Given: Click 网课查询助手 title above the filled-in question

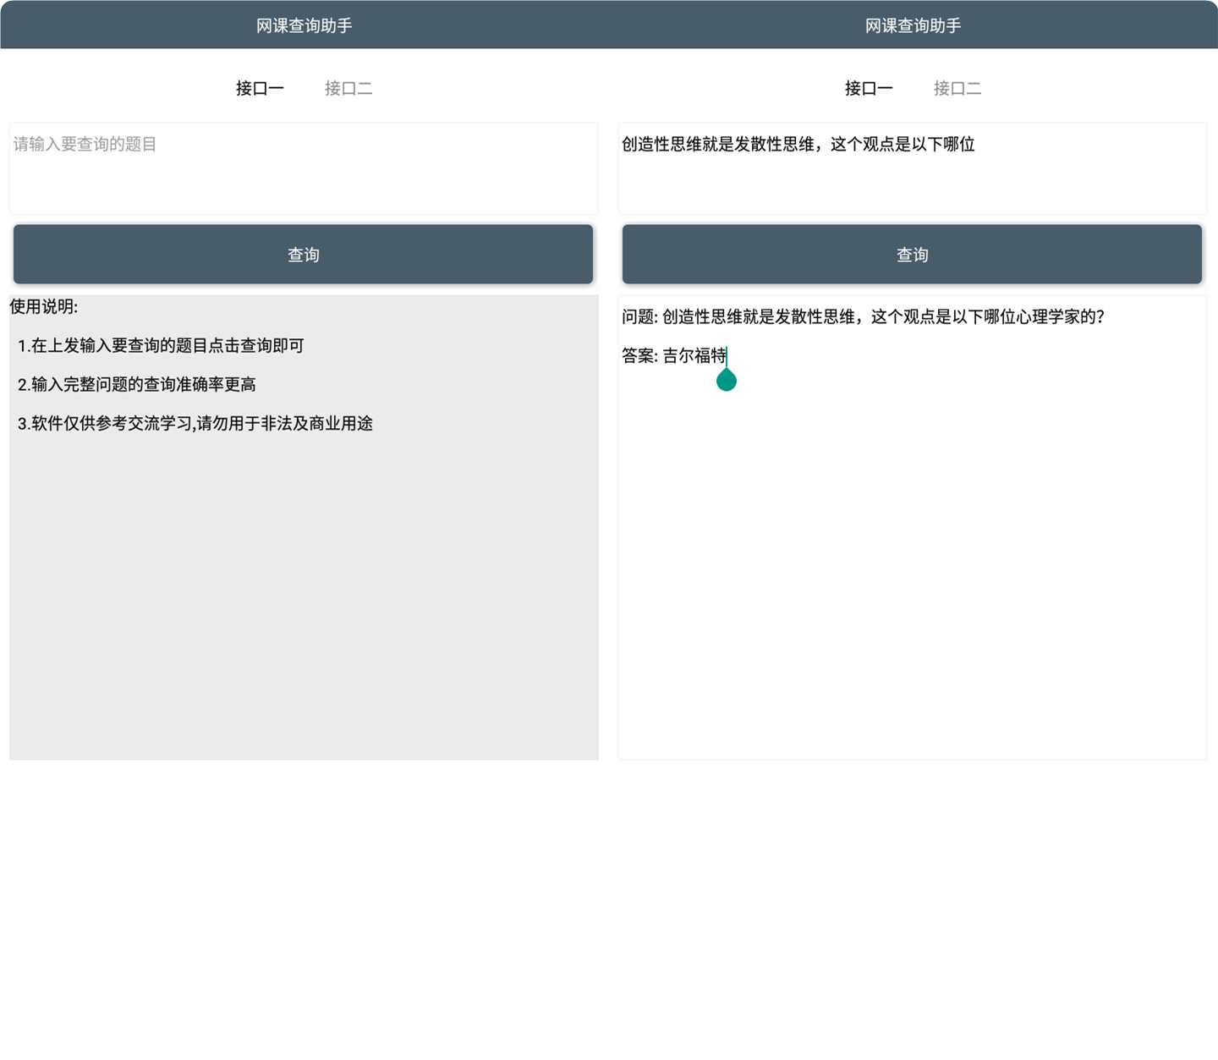Looking at the screenshot, I should [x=913, y=25].
